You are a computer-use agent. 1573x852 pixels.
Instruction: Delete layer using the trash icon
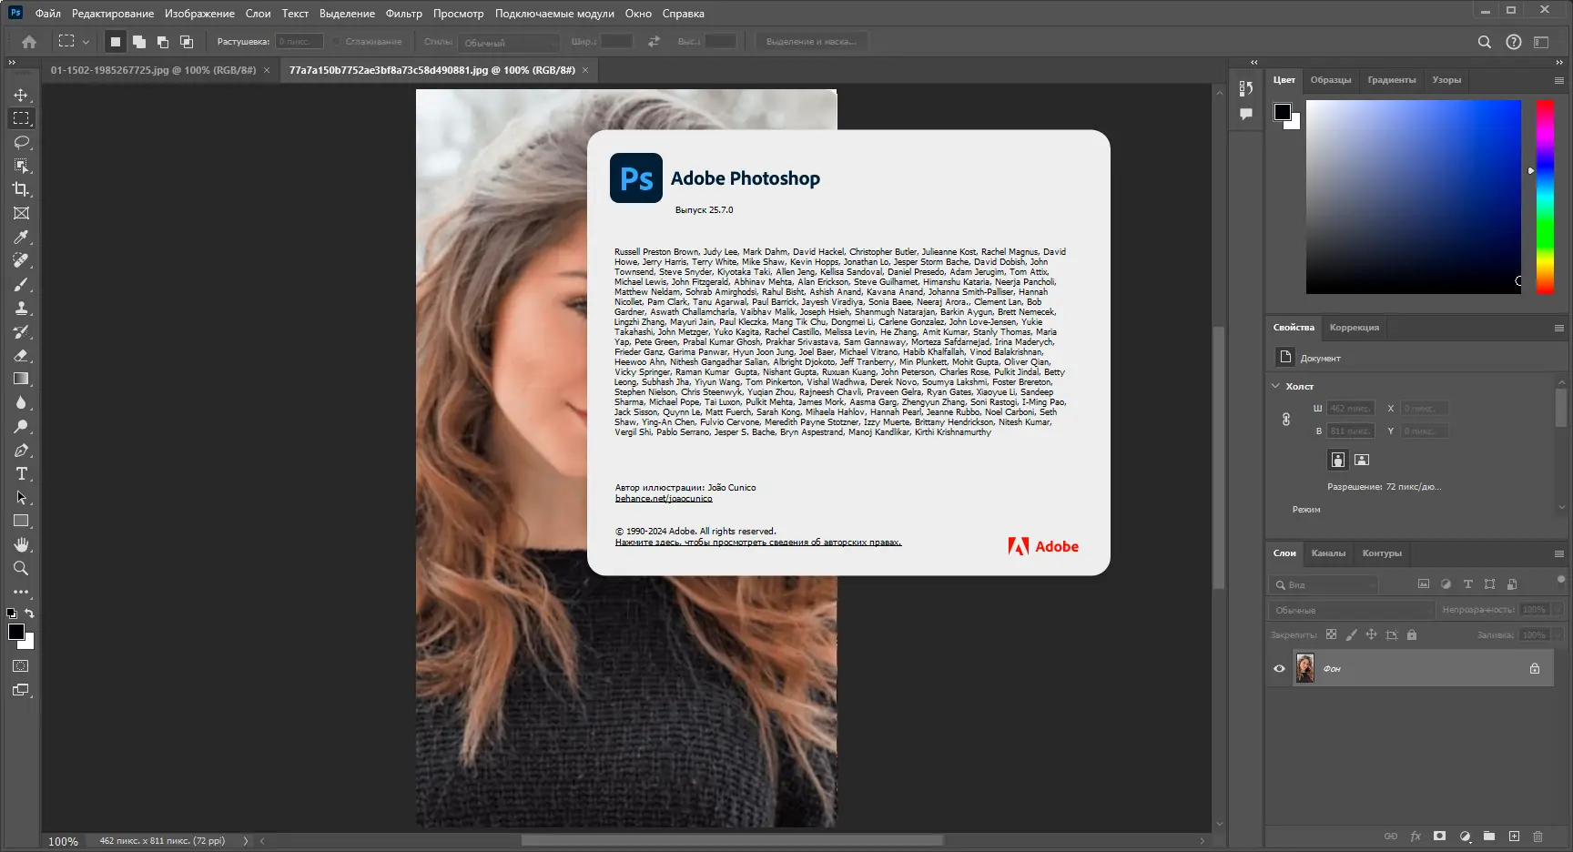(x=1538, y=836)
